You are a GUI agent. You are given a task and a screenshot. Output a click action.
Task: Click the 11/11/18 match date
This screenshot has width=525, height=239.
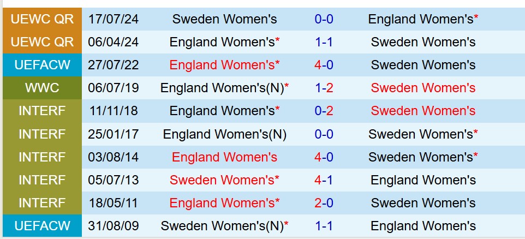(114, 111)
